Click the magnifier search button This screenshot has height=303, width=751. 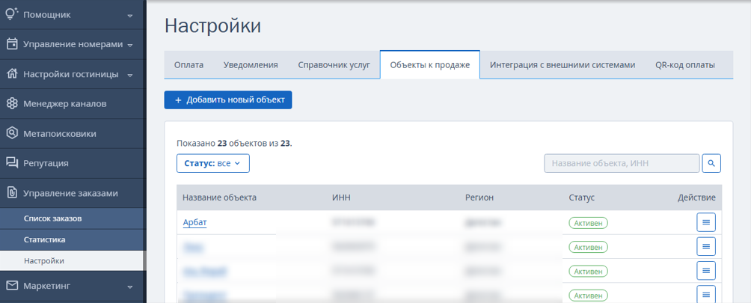pyautogui.click(x=711, y=163)
